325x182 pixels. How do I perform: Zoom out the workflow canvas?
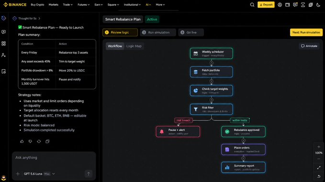319,159
